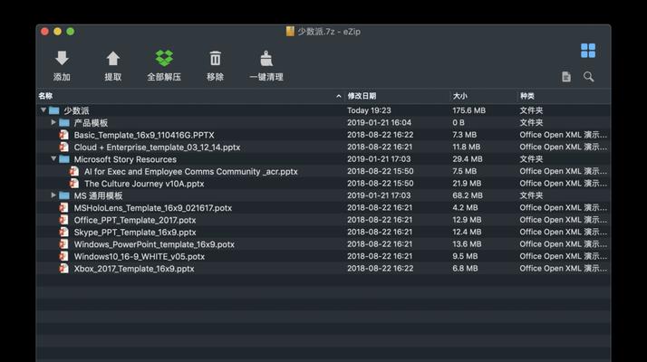Click the 2019-01-21 16:04 date cell

(379, 122)
